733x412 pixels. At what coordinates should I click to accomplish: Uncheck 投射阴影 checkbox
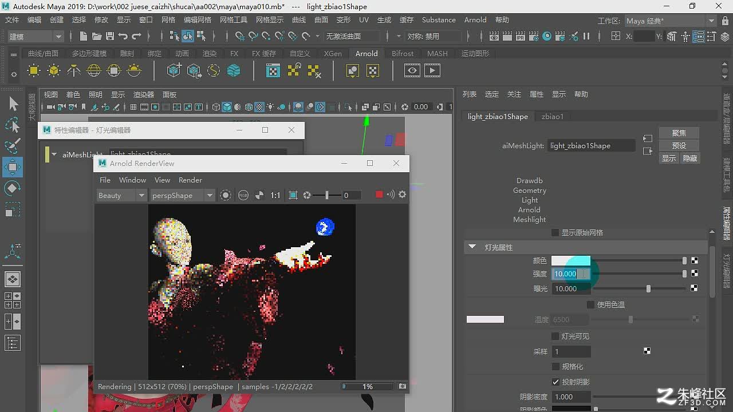point(555,382)
